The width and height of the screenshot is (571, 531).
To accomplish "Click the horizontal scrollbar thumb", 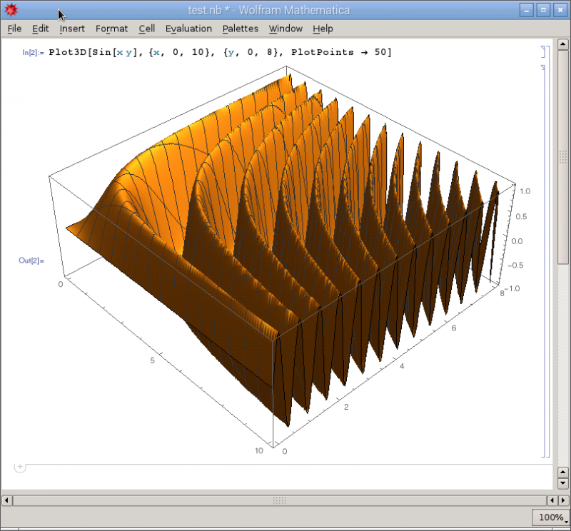I will (280, 500).
